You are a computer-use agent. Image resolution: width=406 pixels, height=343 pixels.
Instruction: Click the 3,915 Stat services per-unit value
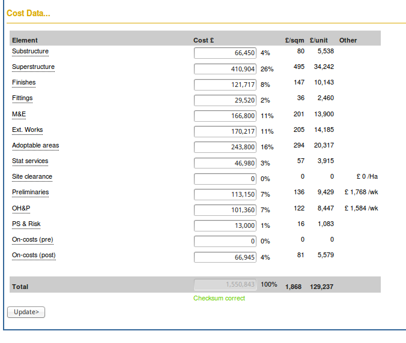pyautogui.click(x=326, y=161)
